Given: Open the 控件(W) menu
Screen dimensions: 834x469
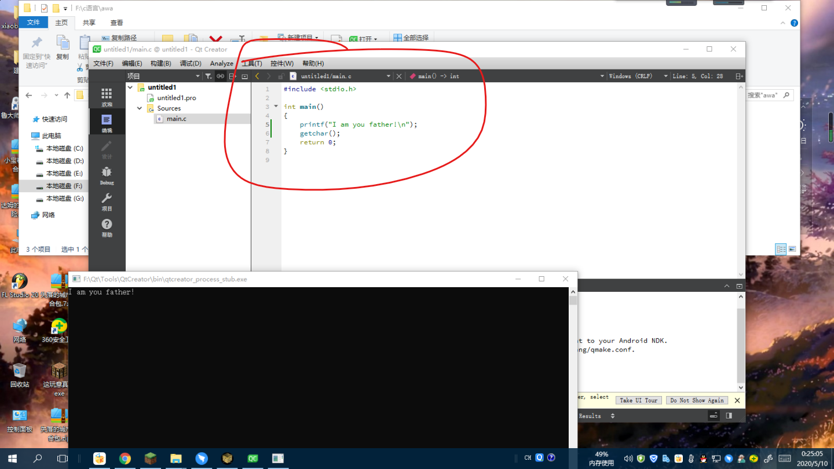Looking at the screenshot, I should pos(282,63).
